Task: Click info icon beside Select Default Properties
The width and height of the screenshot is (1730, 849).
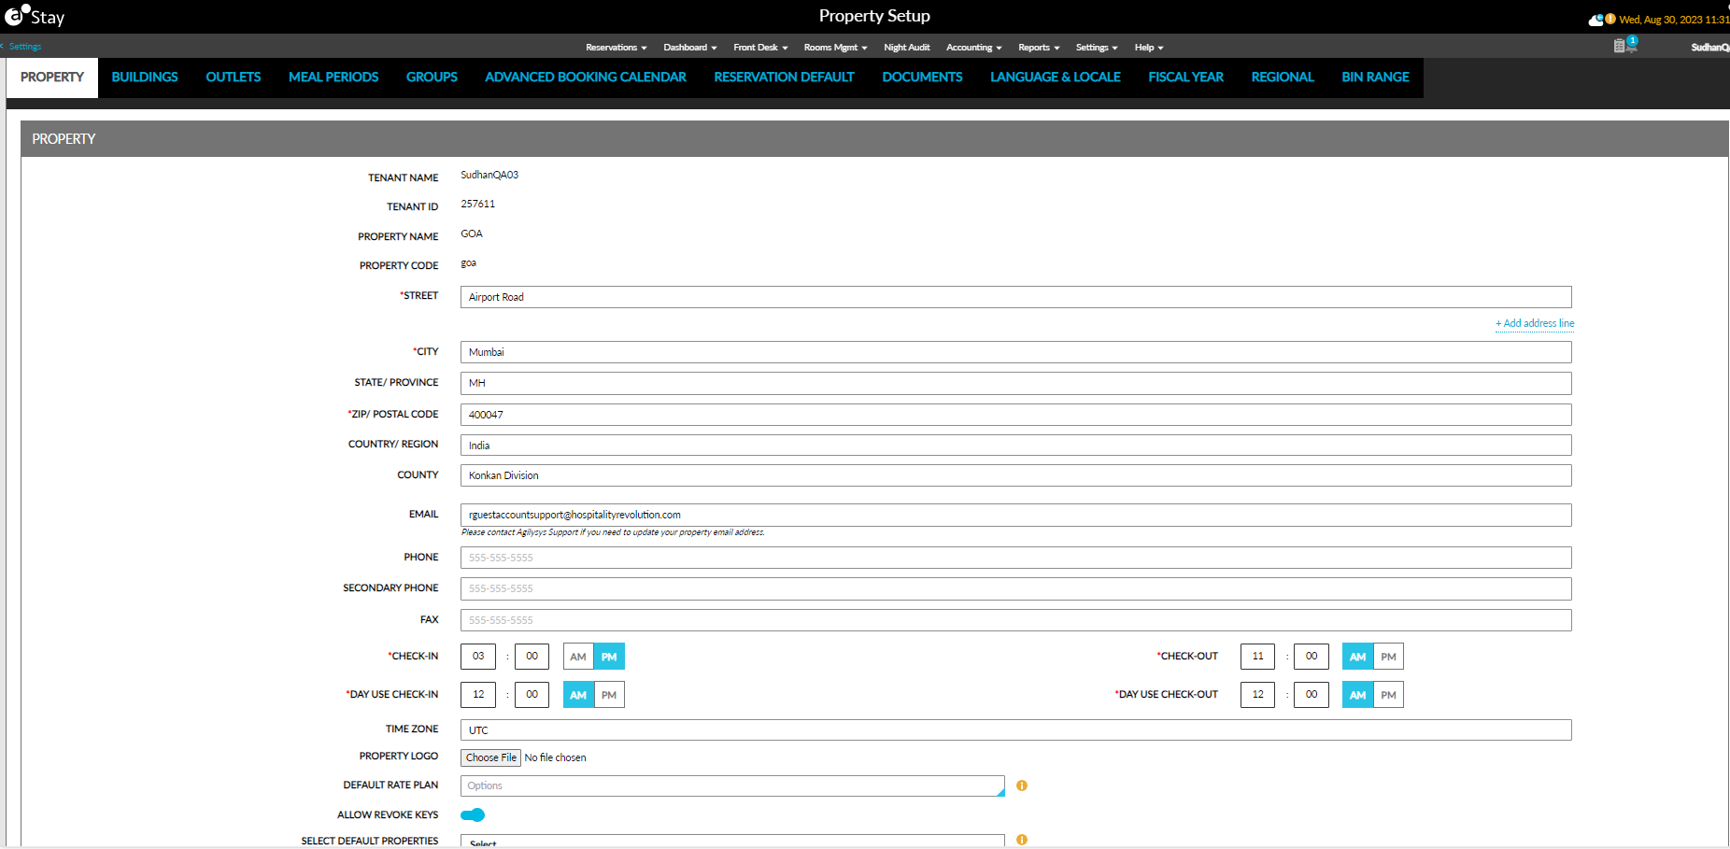Action: (x=1022, y=840)
